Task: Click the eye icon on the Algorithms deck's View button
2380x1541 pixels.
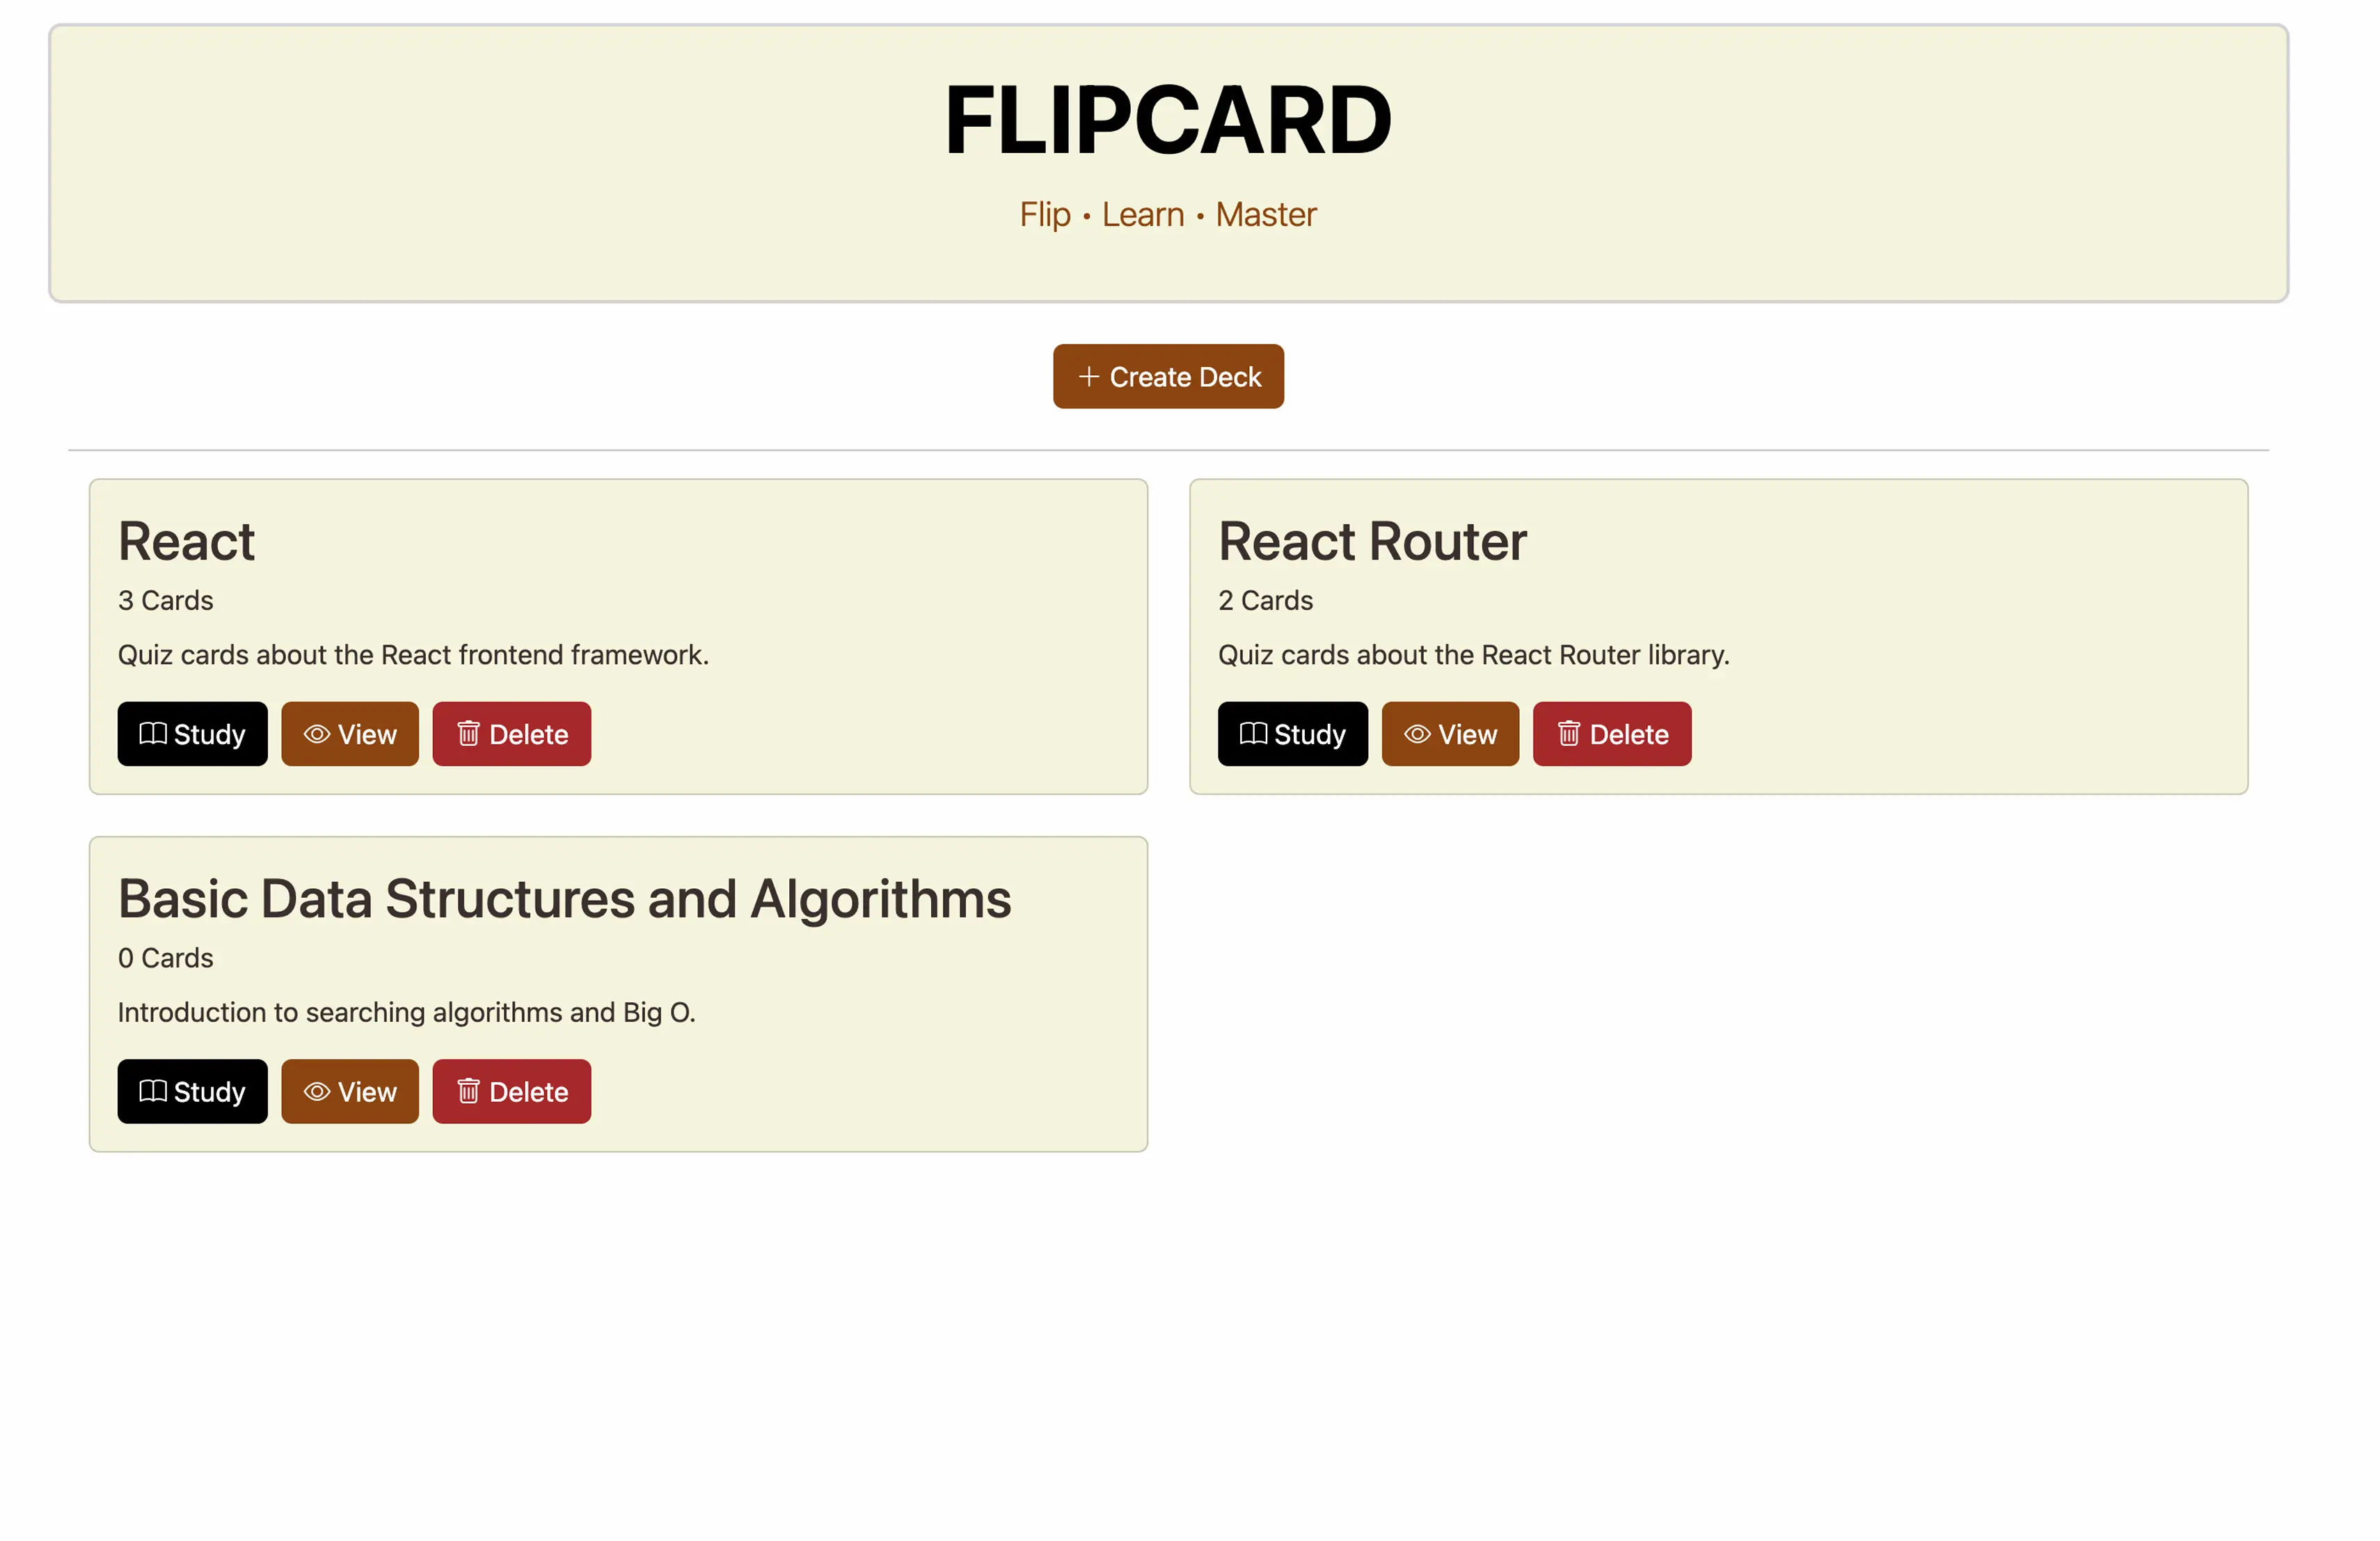Action: [x=317, y=1091]
